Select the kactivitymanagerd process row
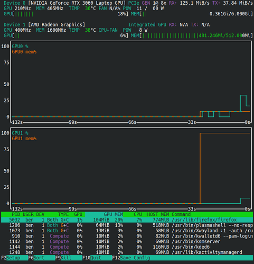This screenshot has width=254, height=264. pos(127,252)
